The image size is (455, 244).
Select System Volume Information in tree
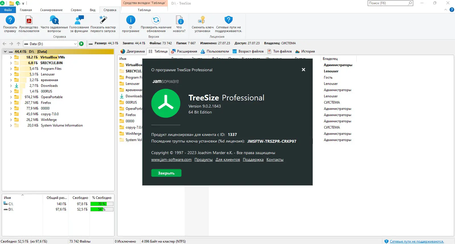[x=62, y=125]
